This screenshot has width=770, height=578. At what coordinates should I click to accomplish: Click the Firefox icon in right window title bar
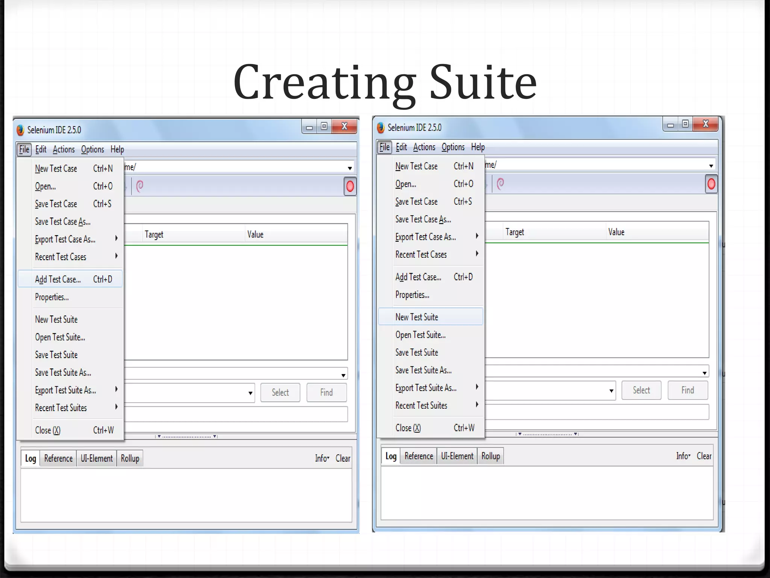[380, 128]
